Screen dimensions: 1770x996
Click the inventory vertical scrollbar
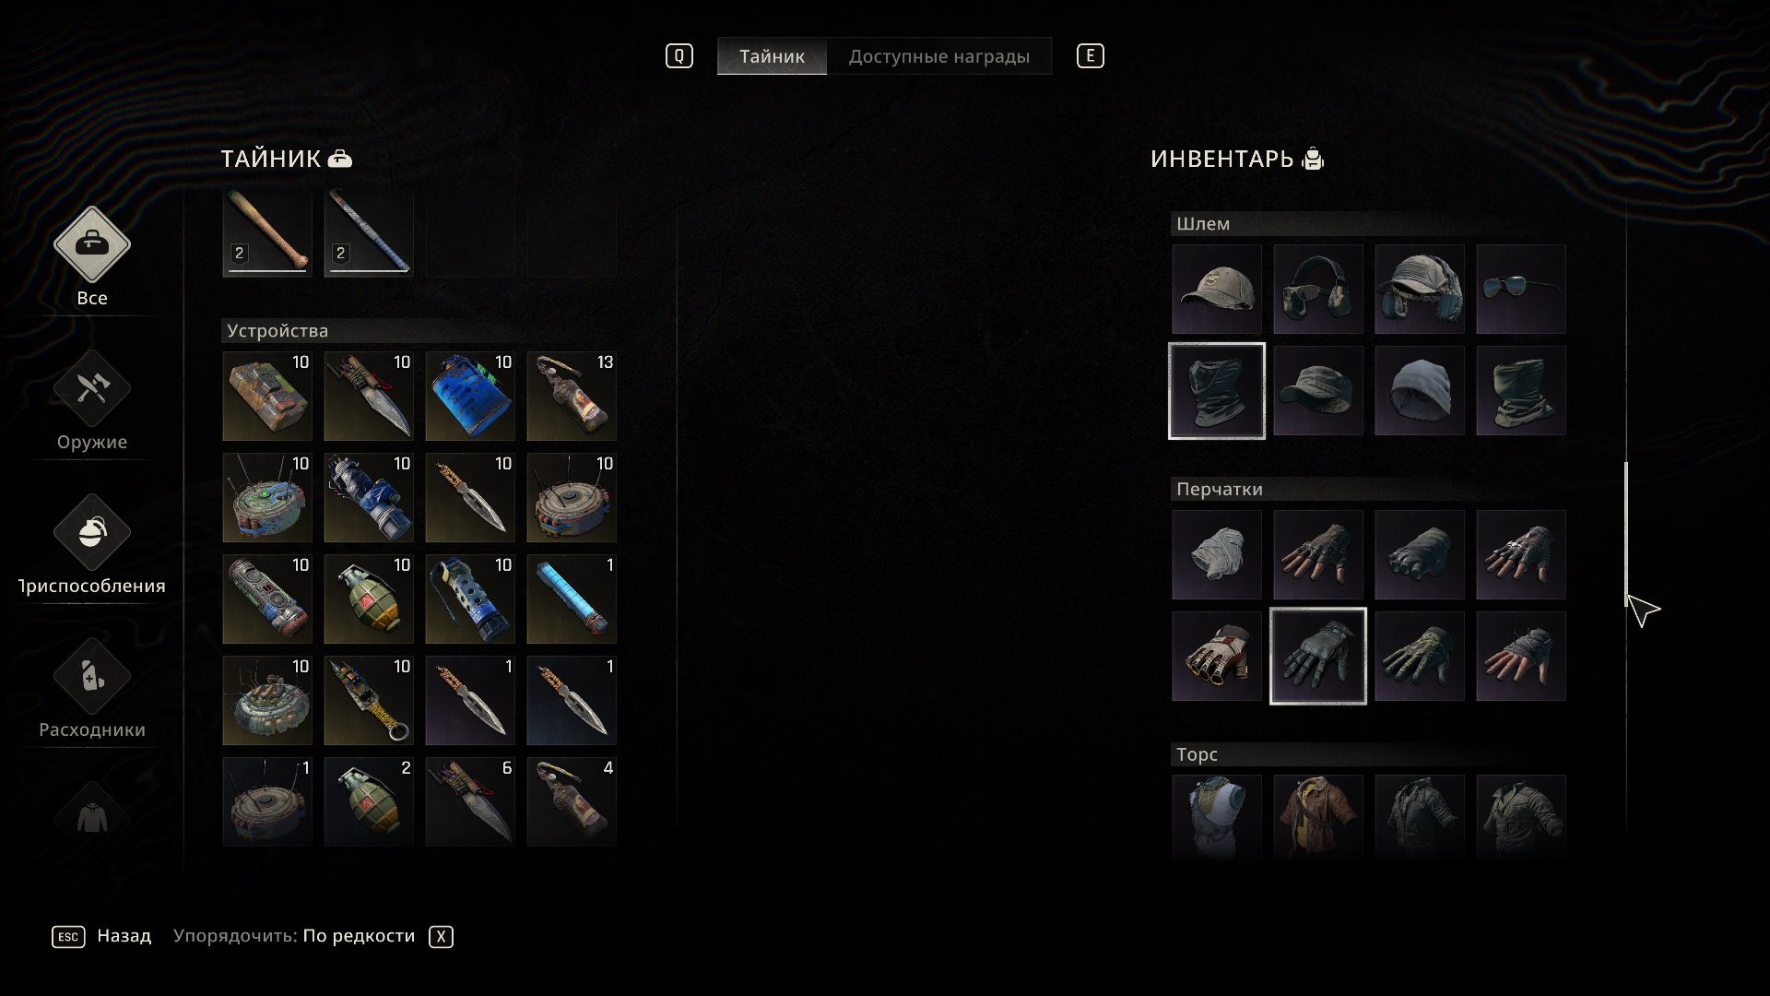(x=1626, y=535)
